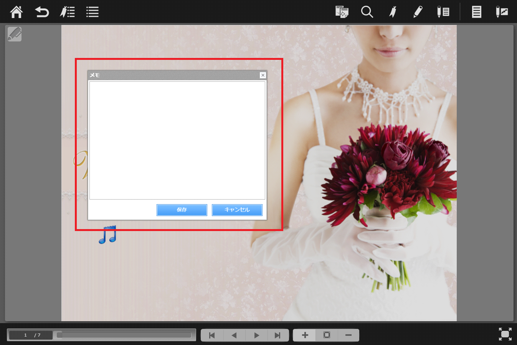Open the bookmark list icon
This screenshot has height=345, width=517.
(x=68, y=12)
